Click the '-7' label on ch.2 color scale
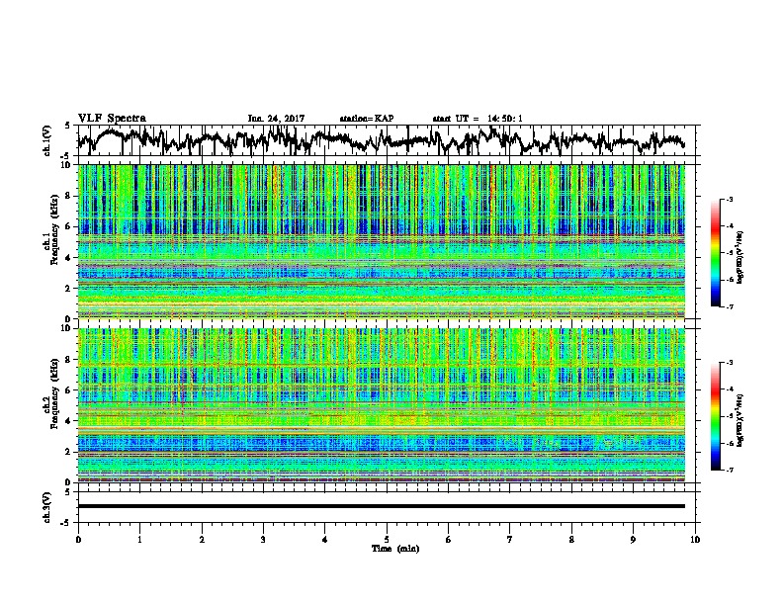Image resolution: width=783 pixels, height=605 pixels. point(730,471)
